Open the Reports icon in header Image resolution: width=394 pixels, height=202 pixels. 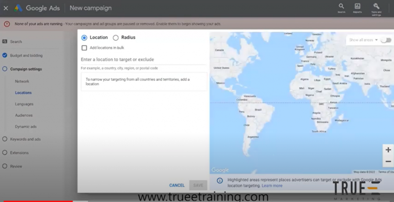(x=357, y=7)
